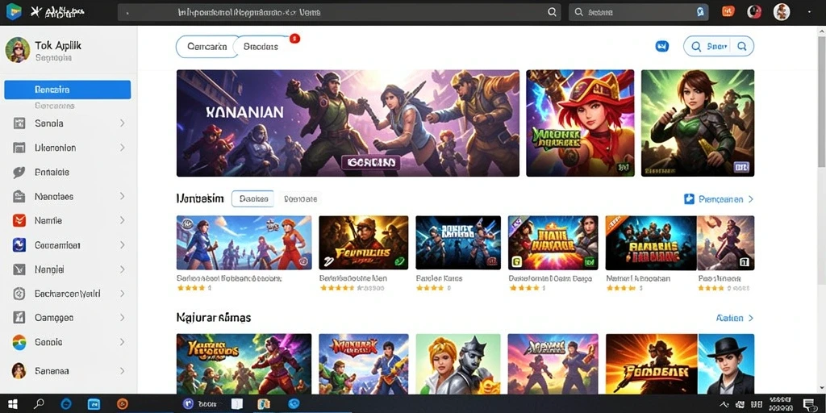
Task: Select the highlighted Bencaira sidebar item
Action: tap(68, 90)
